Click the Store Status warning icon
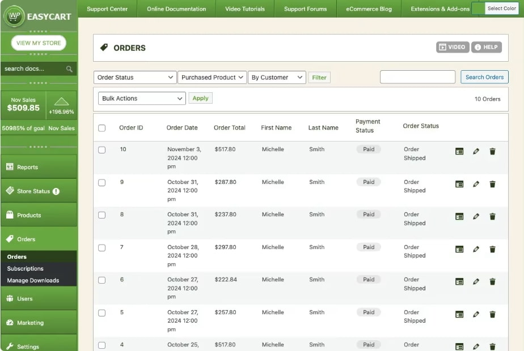Viewport: 524px width, 351px height. (56, 191)
